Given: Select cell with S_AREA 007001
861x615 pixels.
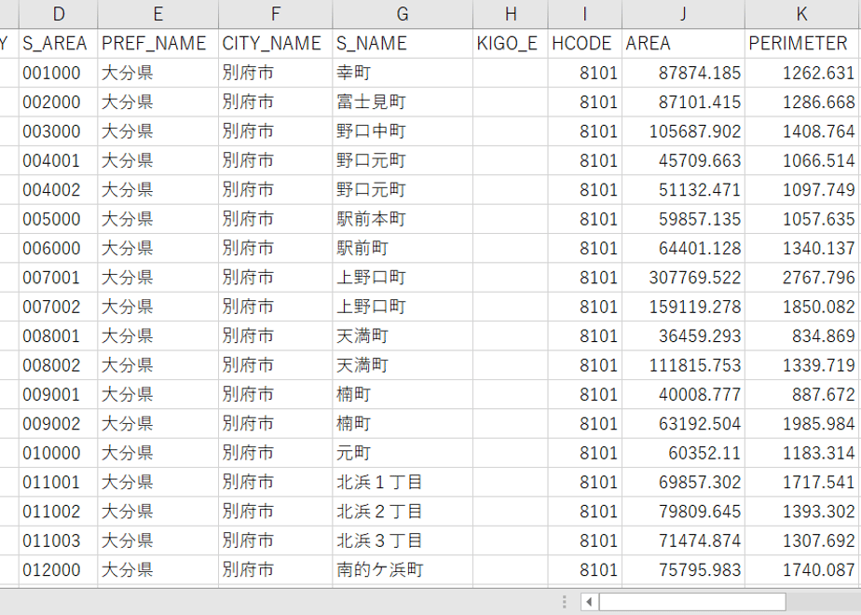Looking at the screenshot, I should click(x=58, y=278).
